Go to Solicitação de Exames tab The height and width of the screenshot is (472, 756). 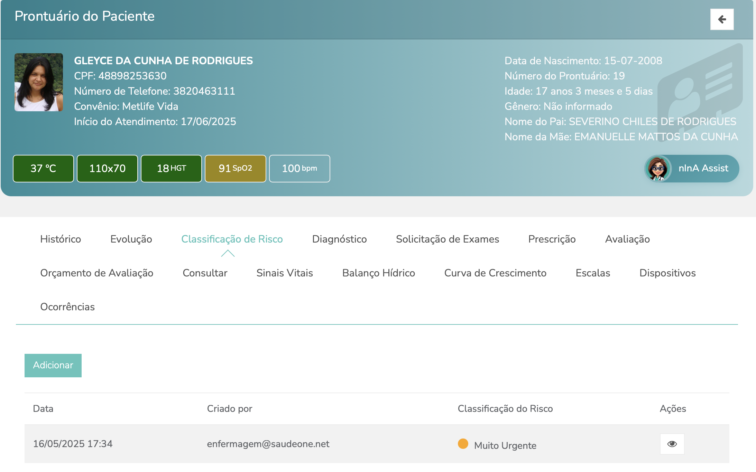(447, 239)
